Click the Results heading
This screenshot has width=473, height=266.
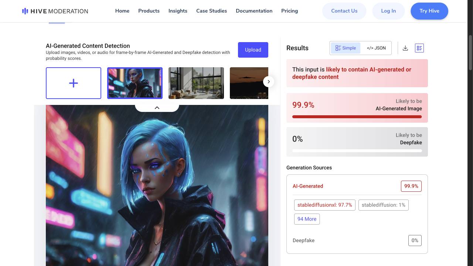coord(297,48)
